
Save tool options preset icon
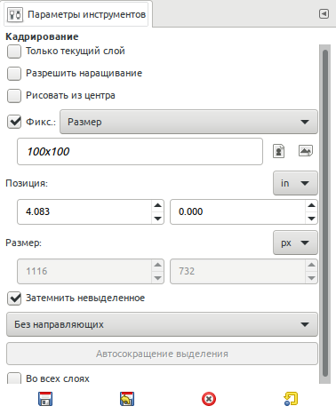point(45,399)
